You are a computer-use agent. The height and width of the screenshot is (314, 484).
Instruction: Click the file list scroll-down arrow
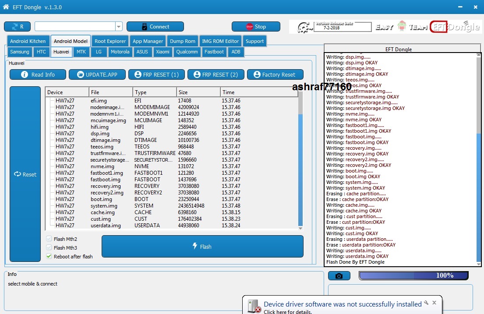pyautogui.click(x=300, y=229)
